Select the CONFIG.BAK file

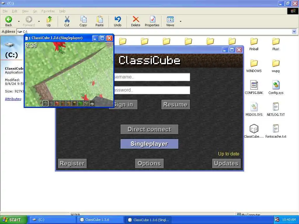click(x=254, y=87)
